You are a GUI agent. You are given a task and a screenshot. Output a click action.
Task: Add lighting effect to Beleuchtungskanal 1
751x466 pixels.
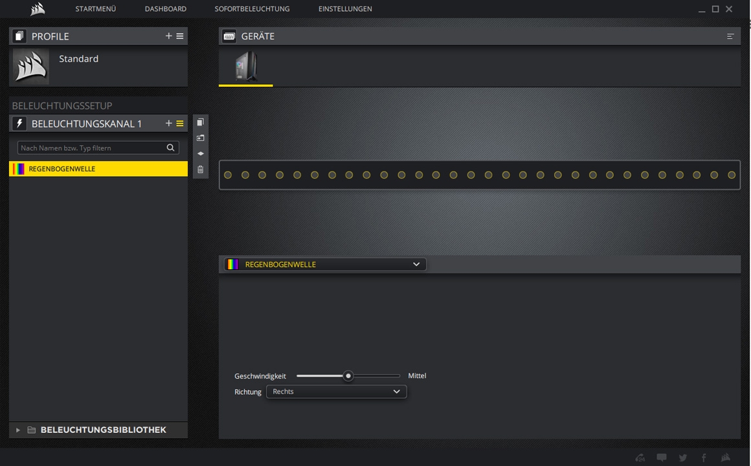168,123
